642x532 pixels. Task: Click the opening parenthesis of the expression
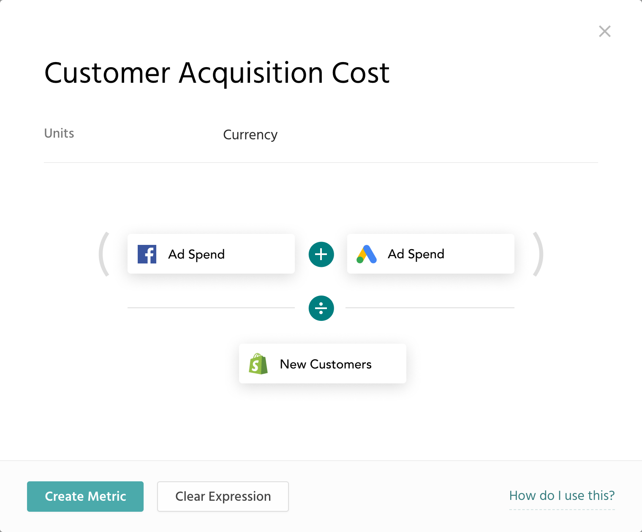point(105,254)
